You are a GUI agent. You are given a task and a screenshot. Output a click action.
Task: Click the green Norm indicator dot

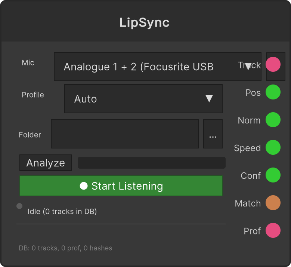click(x=273, y=120)
